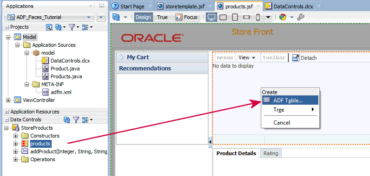Select the Model project
This screenshot has height=176, width=370.
coord(29,37)
